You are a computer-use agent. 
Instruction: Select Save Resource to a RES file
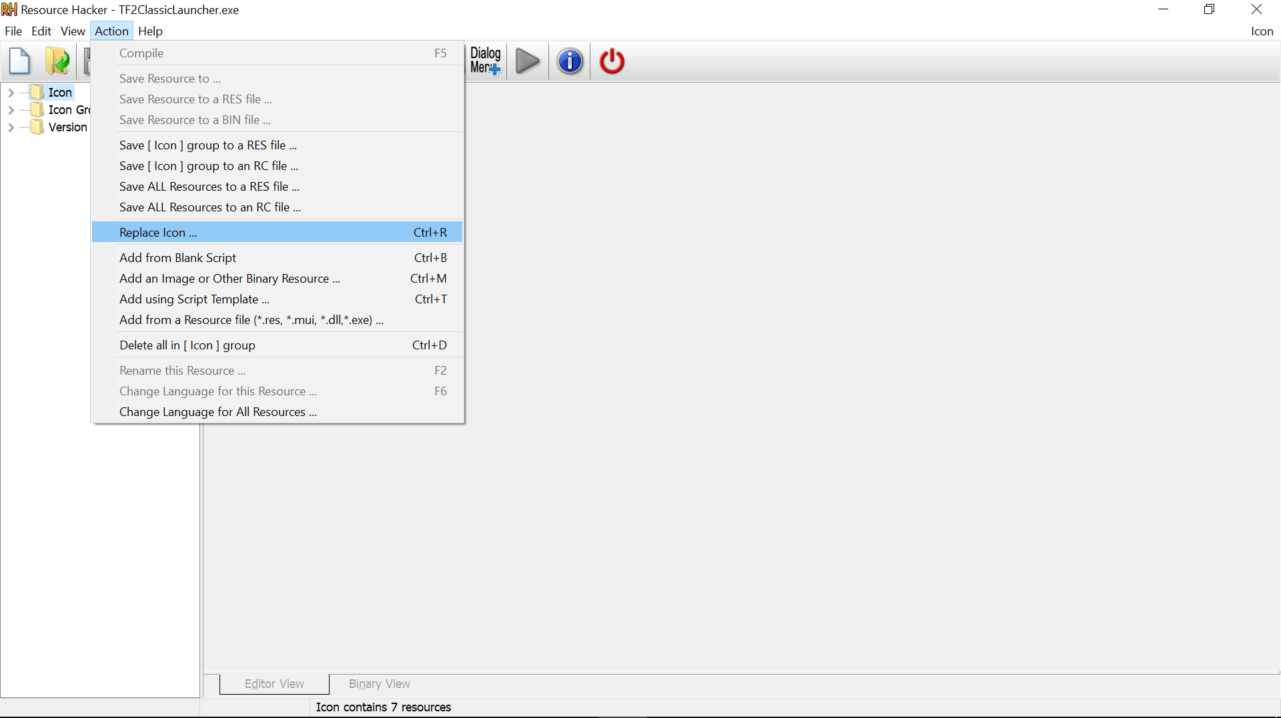(x=277, y=99)
